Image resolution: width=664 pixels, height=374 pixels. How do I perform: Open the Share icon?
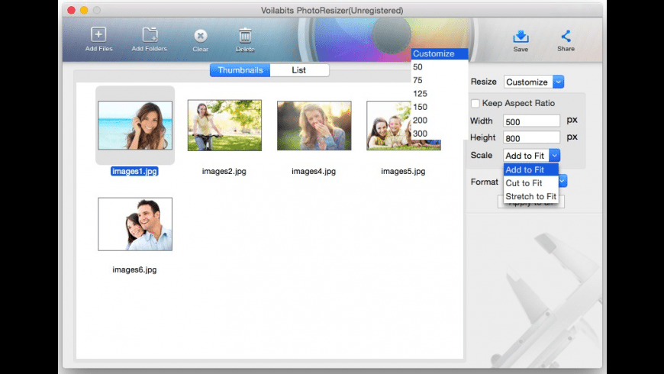tap(566, 36)
